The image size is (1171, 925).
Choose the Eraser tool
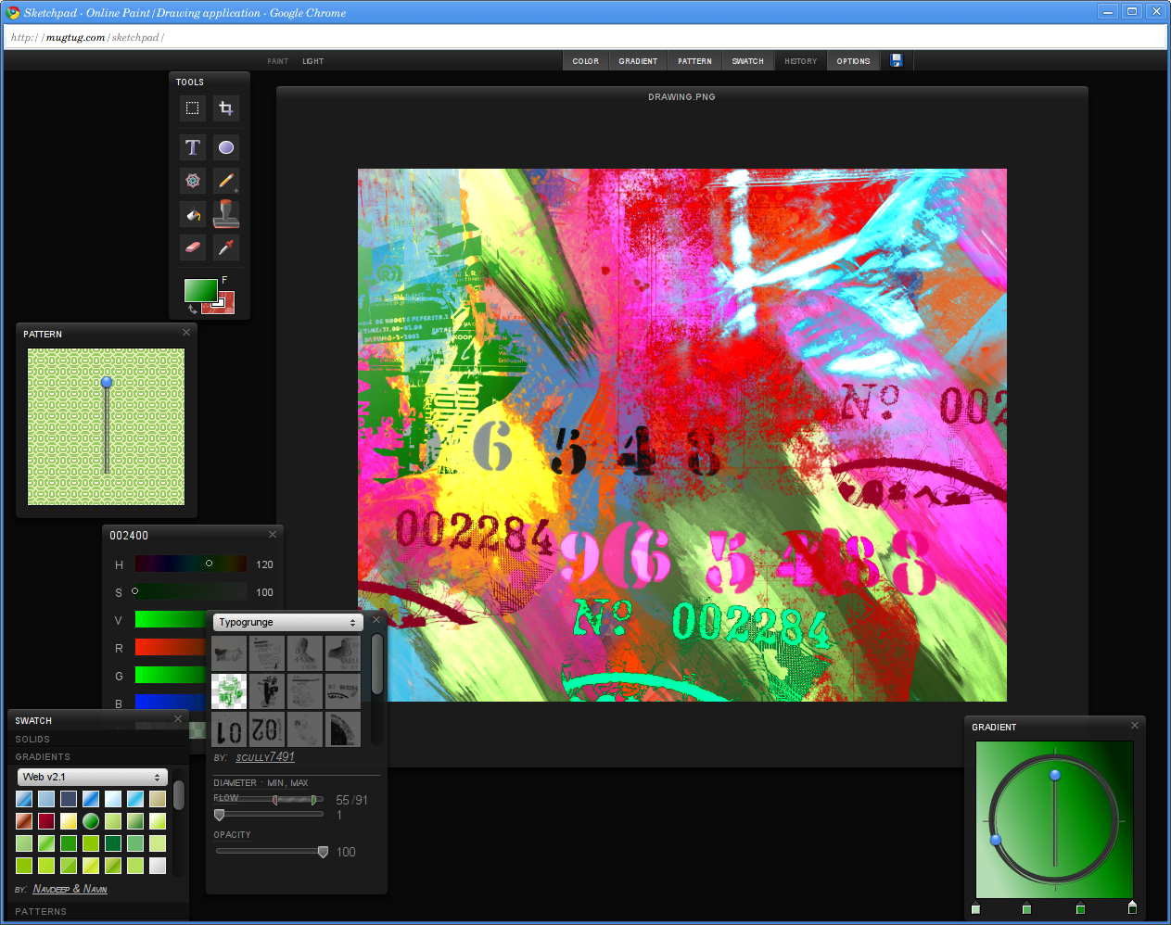click(192, 247)
